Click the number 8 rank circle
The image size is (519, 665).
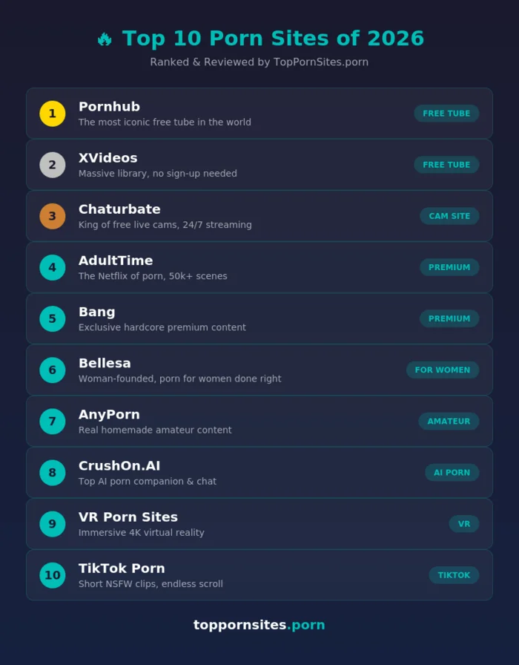(53, 472)
